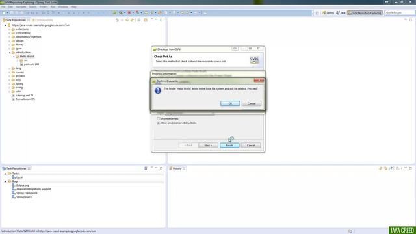Switch to the Java perspective
The width and height of the screenshot is (416, 234).
point(341,13)
